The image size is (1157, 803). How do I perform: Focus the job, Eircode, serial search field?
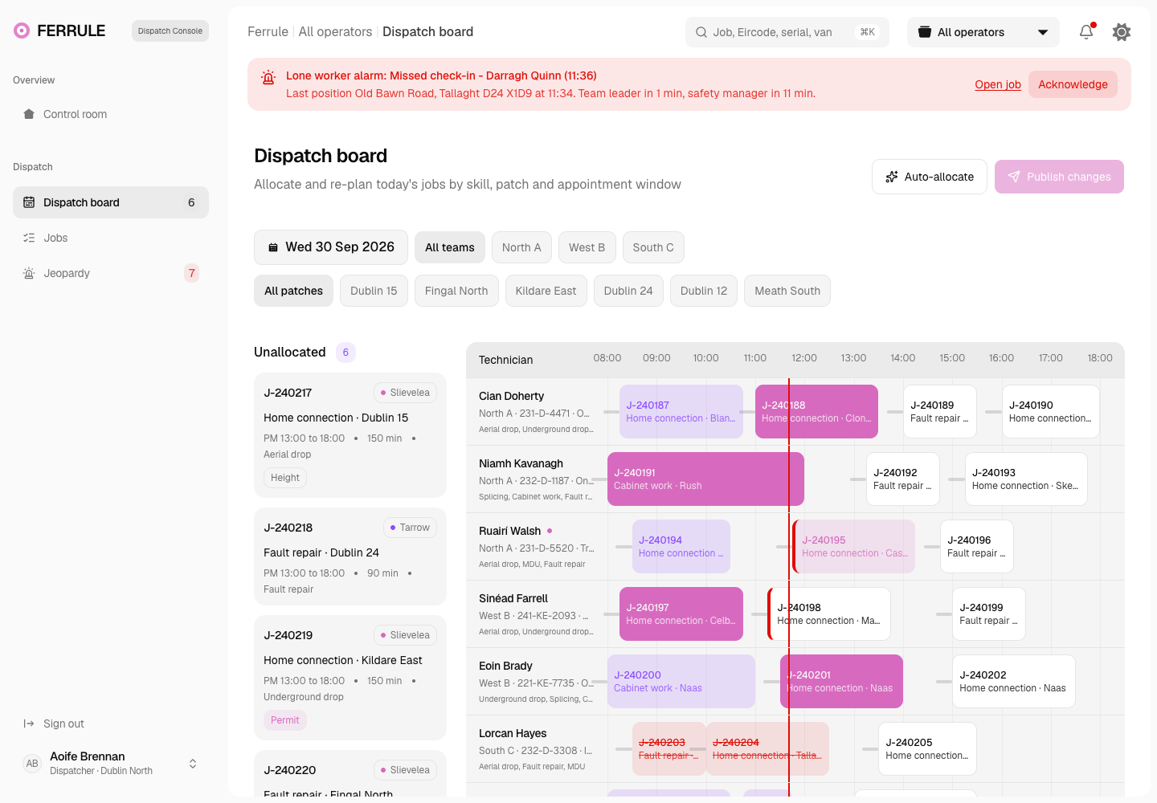[x=787, y=32]
